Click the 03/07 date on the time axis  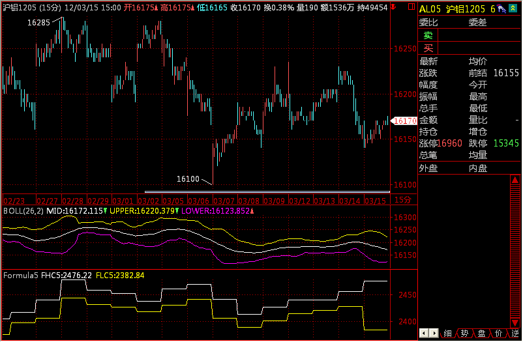click(224, 200)
